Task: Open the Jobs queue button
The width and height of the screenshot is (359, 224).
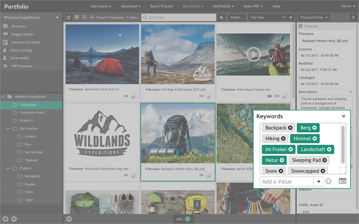Action: click(184, 219)
